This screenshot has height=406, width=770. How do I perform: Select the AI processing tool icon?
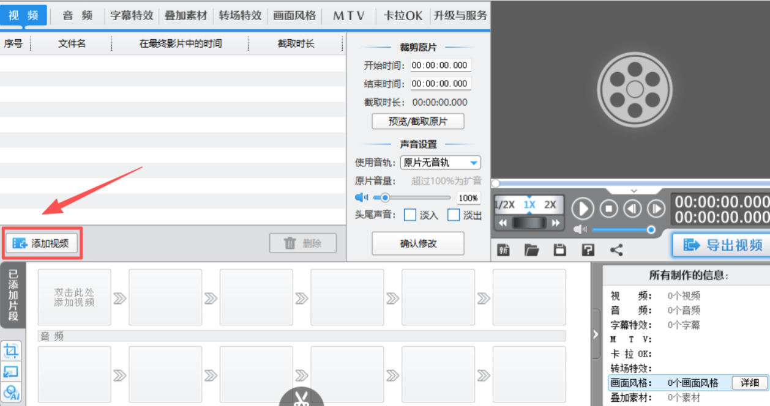click(x=10, y=391)
